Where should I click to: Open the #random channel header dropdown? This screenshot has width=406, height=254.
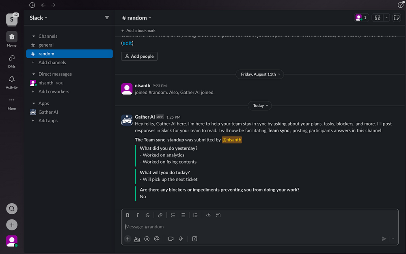pos(136,17)
